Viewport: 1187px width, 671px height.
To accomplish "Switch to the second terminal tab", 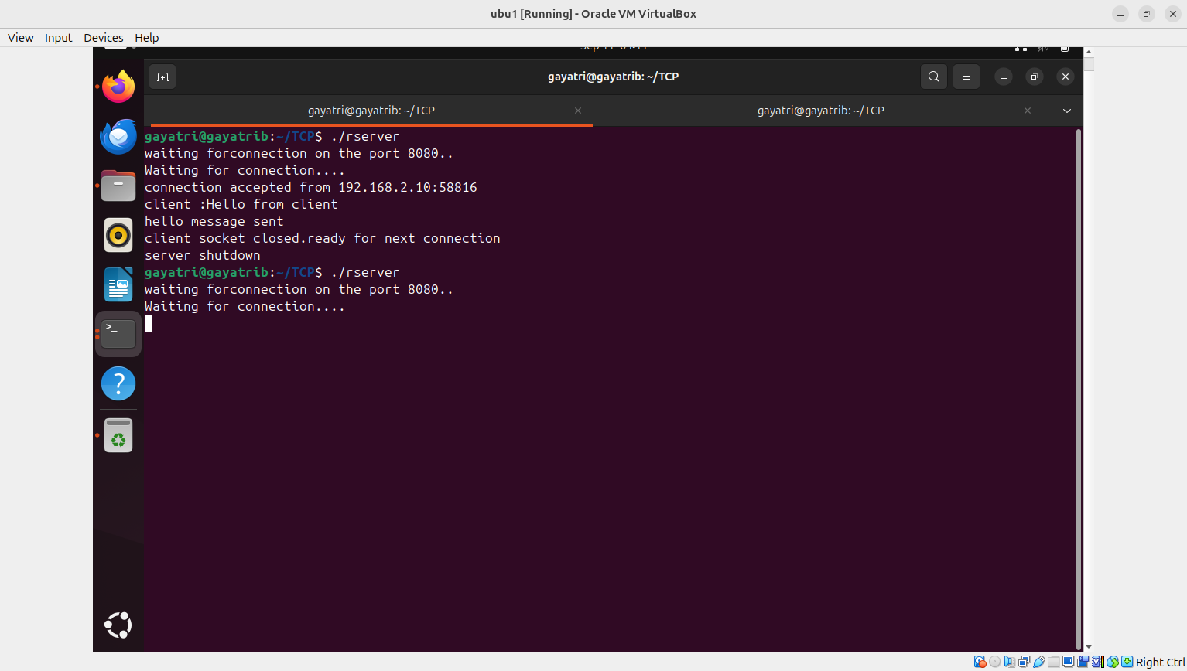I will pos(820,111).
